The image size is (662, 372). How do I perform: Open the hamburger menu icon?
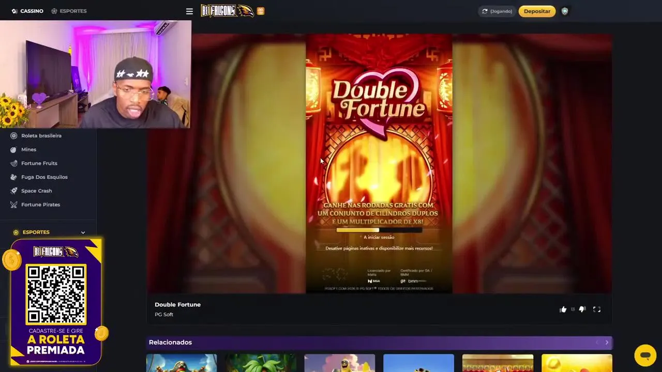point(189,11)
